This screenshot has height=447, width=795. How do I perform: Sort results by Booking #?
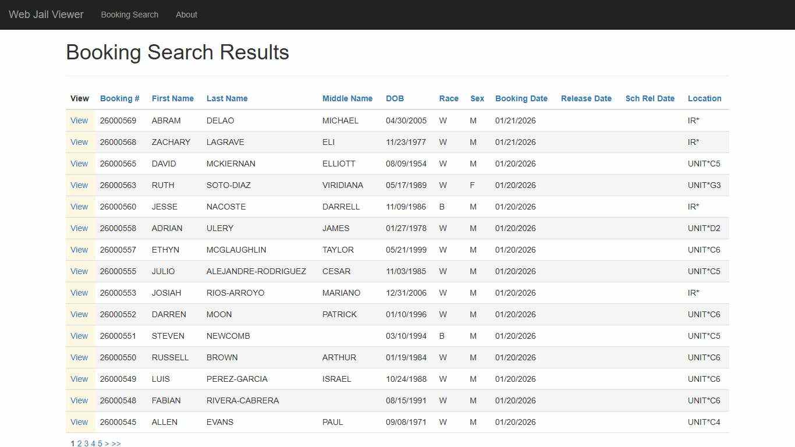(x=119, y=98)
